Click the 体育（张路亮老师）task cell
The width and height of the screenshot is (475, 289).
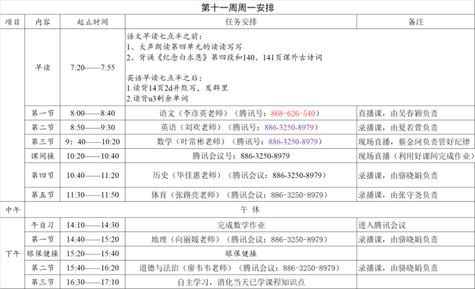(x=240, y=195)
